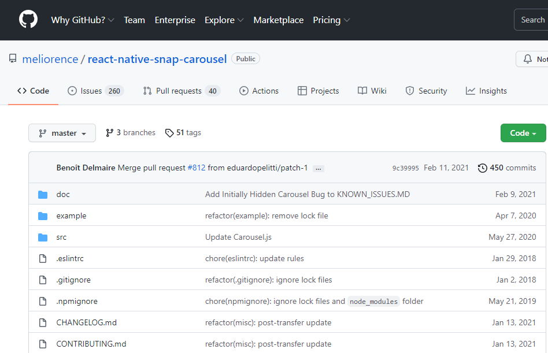
Task: Click the 260 issues counter badge
Action: pos(114,91)
